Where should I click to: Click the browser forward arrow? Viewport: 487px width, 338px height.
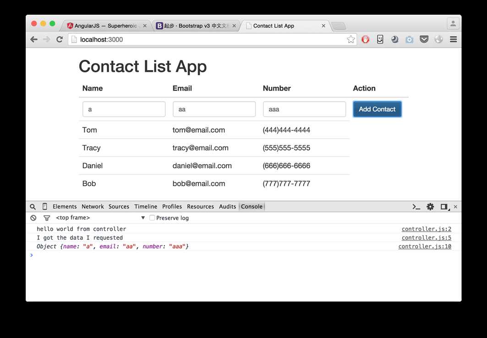47,39
